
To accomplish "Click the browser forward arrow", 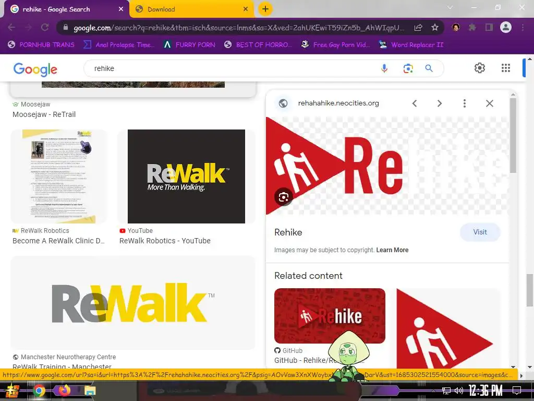I will tap(28, 27).
